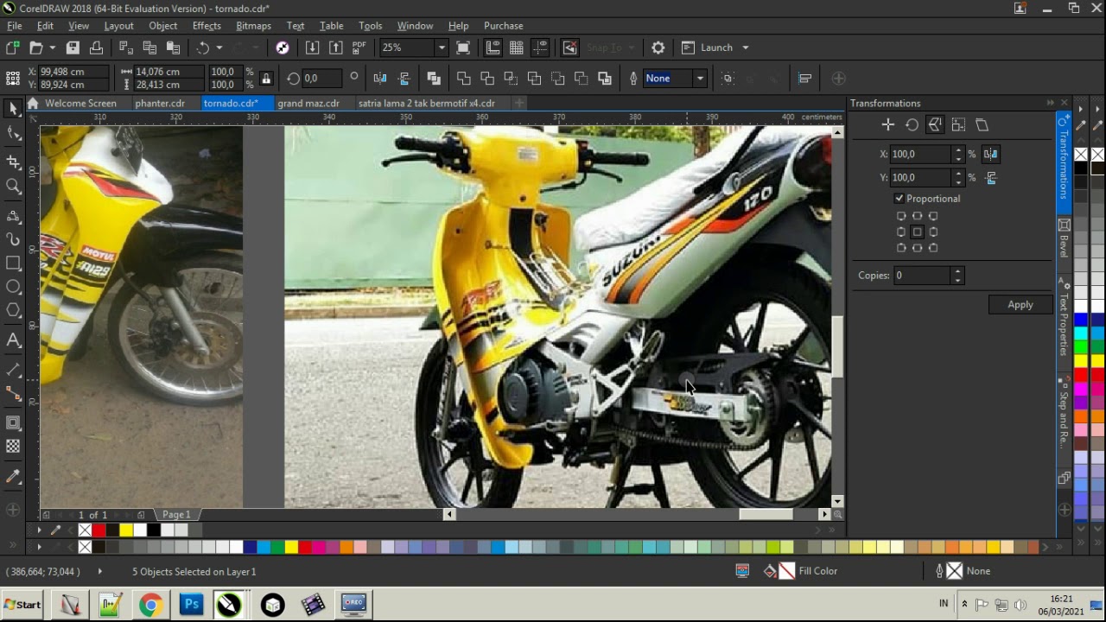Toggle the Lock ratio padlock
This screenshot has width=1106, height=622.
pos(266,78)
